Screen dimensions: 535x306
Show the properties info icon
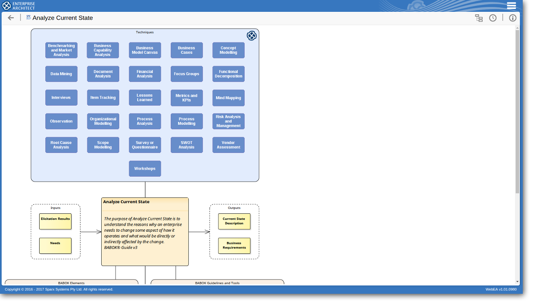pos(513,18)
